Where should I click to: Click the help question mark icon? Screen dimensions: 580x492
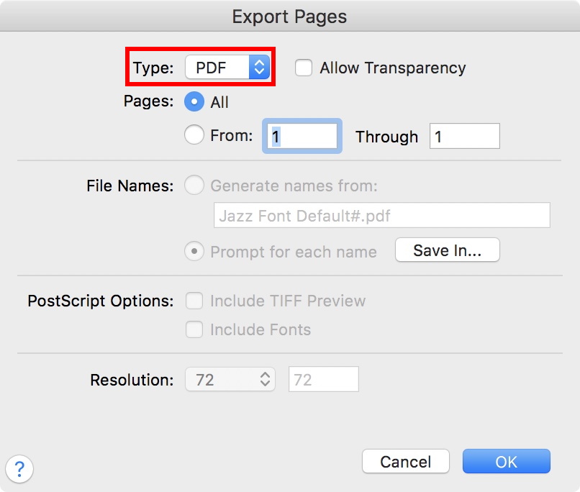19,470
